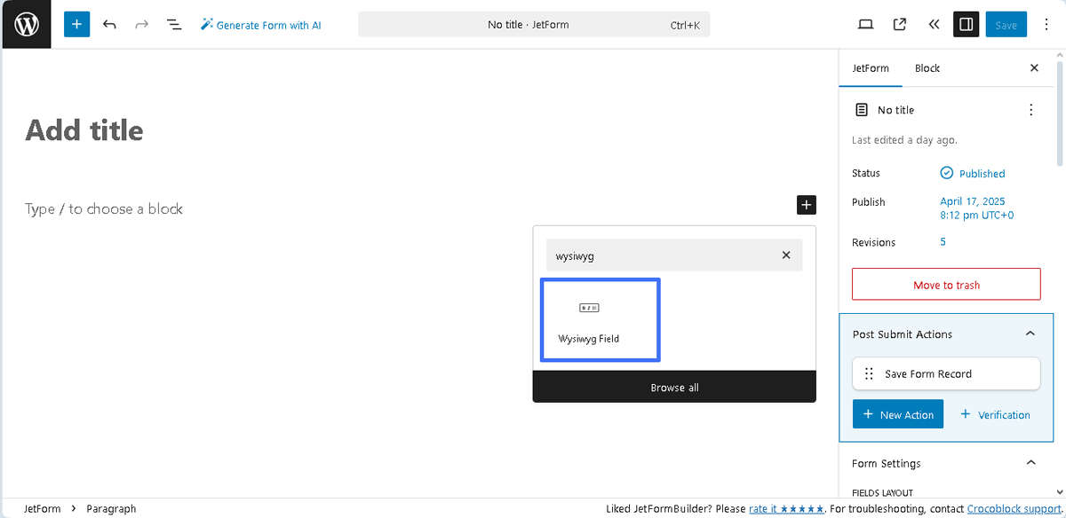Collapse the Post Submit Actions panel
The image size is (1066, 518).
coord(1030,334)
